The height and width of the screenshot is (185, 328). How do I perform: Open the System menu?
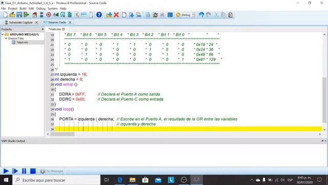pyautogui.click(x=52, y=9)
